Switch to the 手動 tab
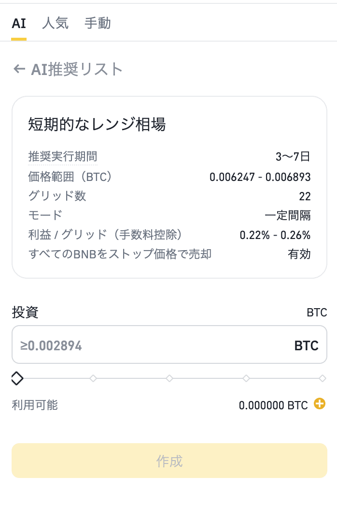337x508 pixels. pos(98,24)
